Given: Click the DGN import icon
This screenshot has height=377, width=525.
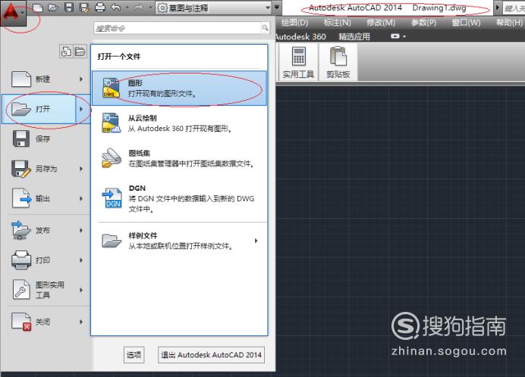Looking at the screenshot, I should coord(112,198).
